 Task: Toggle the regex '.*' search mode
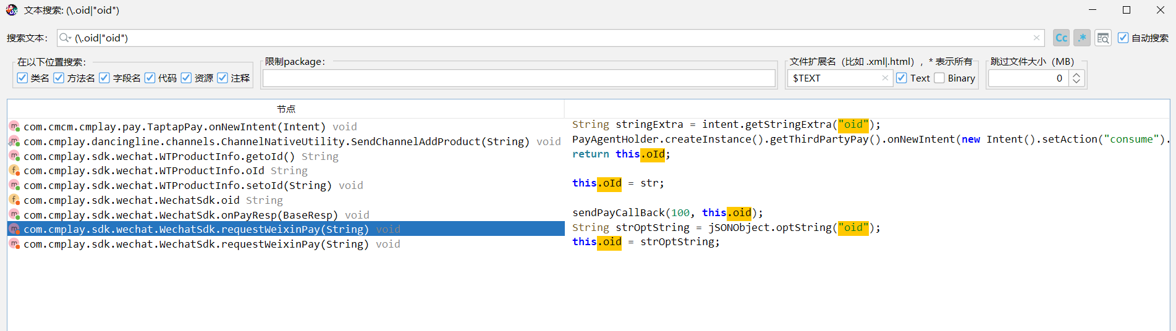coord(1081,38)
